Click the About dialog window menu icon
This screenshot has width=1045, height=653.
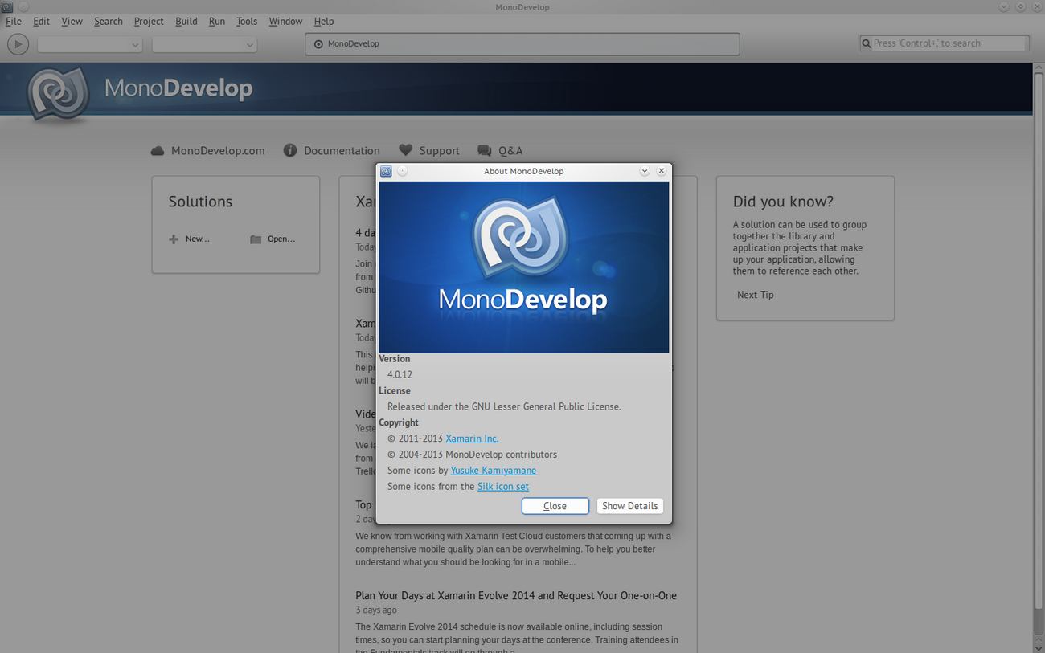(386, 171)
